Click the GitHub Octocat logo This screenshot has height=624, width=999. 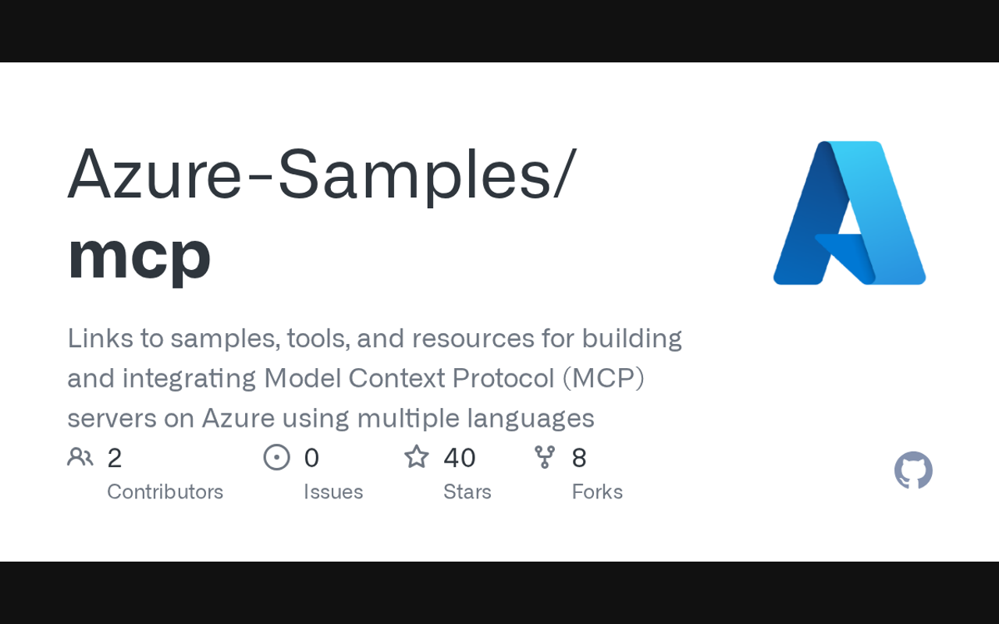(x=913, y=470)
